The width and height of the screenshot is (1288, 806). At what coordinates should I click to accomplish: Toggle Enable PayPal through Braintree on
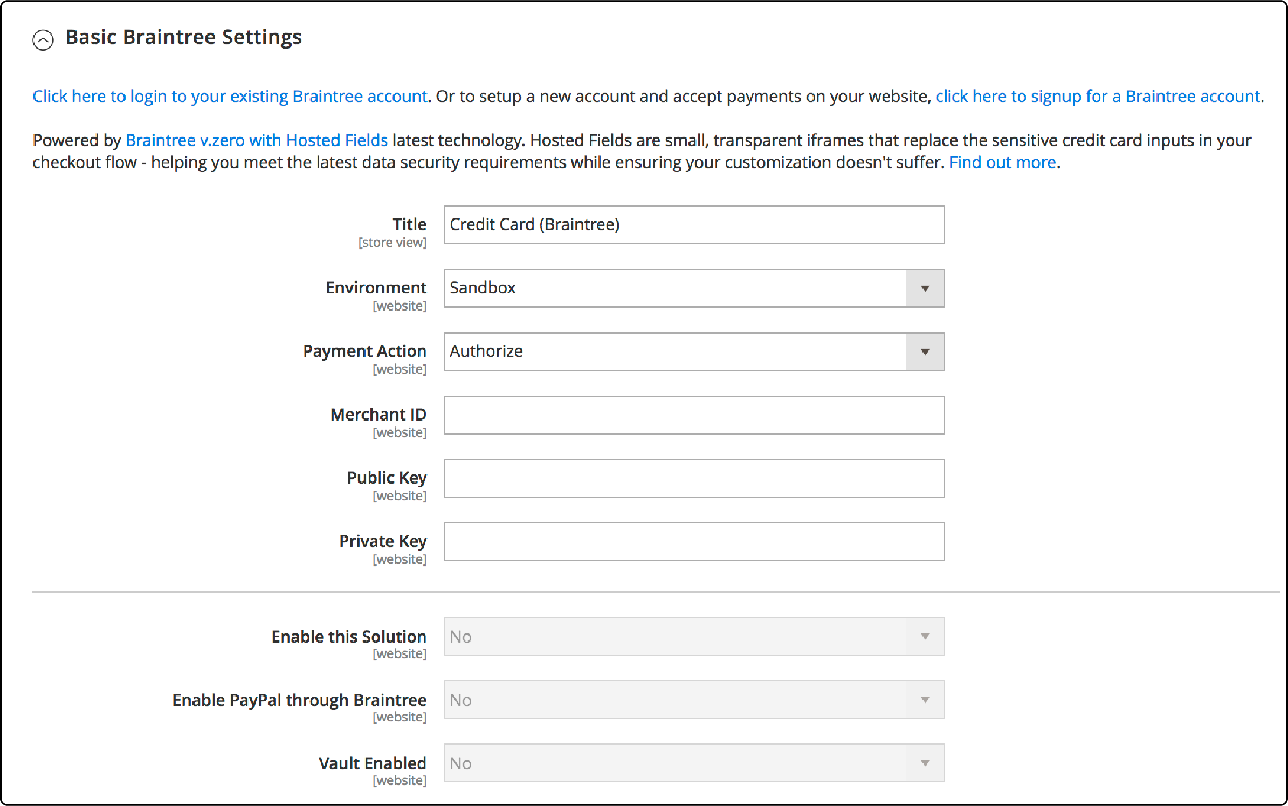691,700
